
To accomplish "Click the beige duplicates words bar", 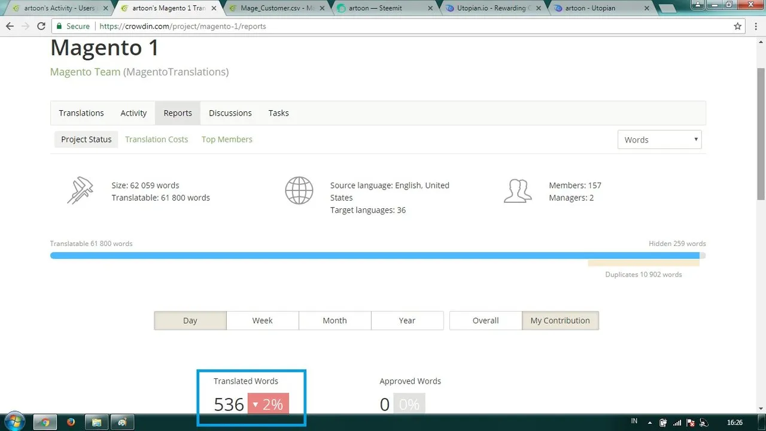I will (643, 263).
